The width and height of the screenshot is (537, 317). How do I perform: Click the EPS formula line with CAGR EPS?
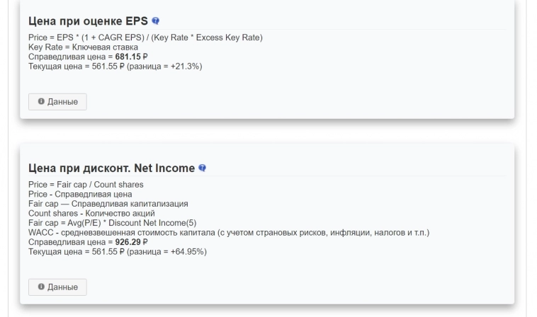(x=145, y=38)
